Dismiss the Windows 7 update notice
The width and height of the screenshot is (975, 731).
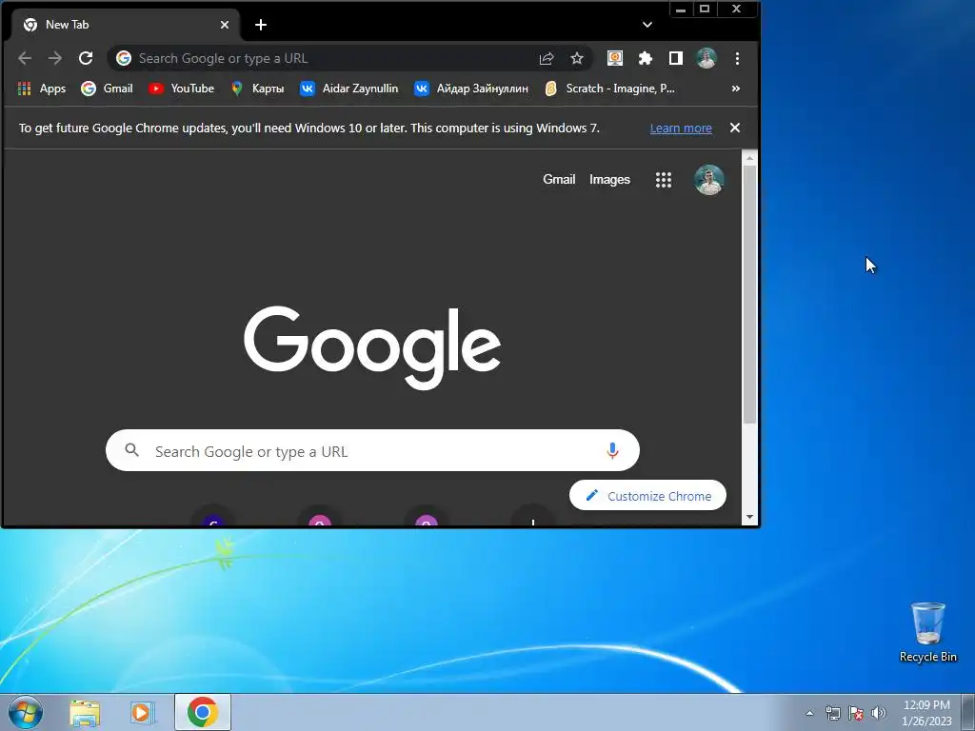point(735,128)
